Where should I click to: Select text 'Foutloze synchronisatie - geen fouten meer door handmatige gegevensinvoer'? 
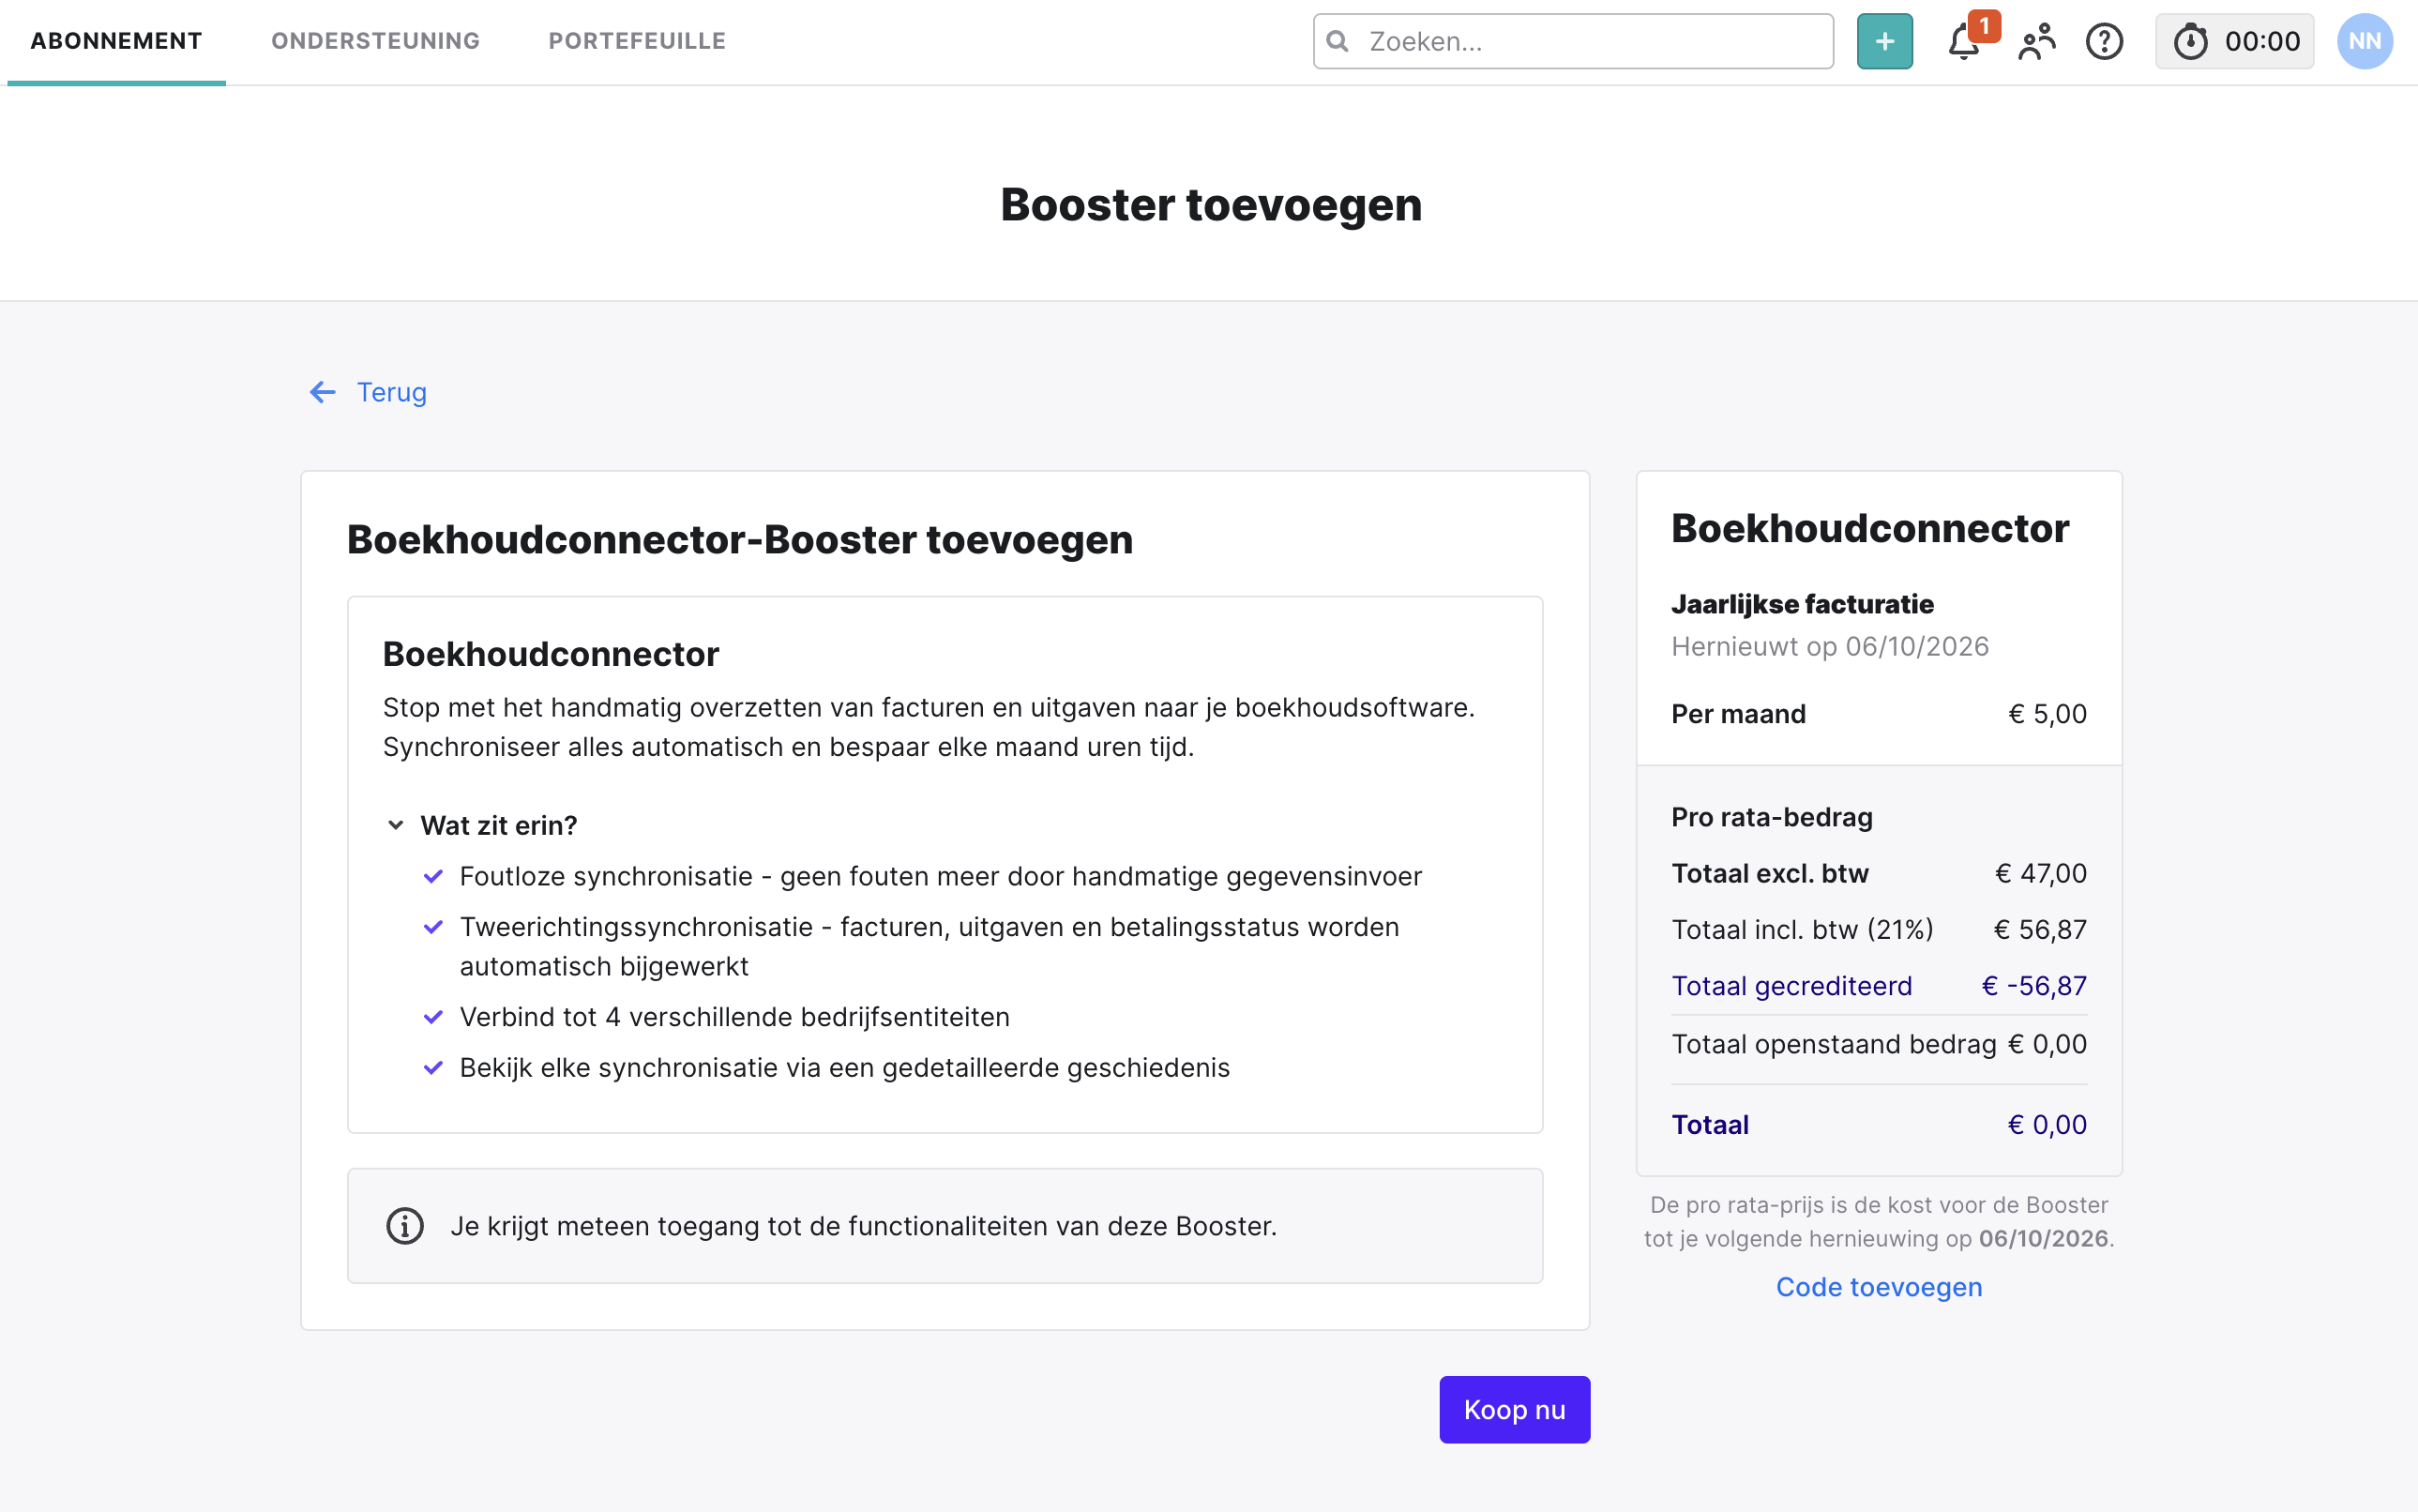tap(940, 876)
